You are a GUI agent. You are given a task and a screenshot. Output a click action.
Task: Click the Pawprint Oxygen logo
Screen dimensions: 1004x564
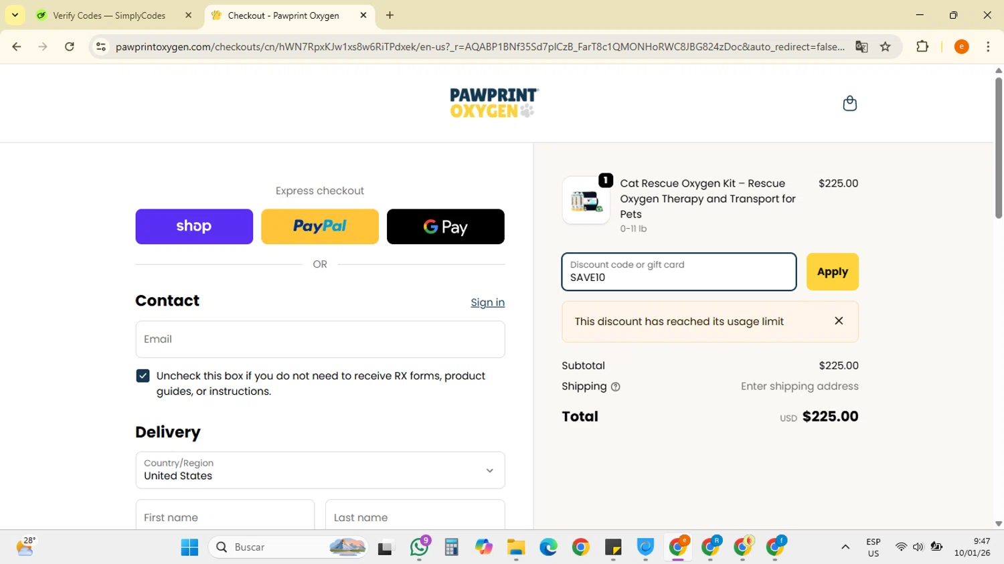(x=494, y=103)
